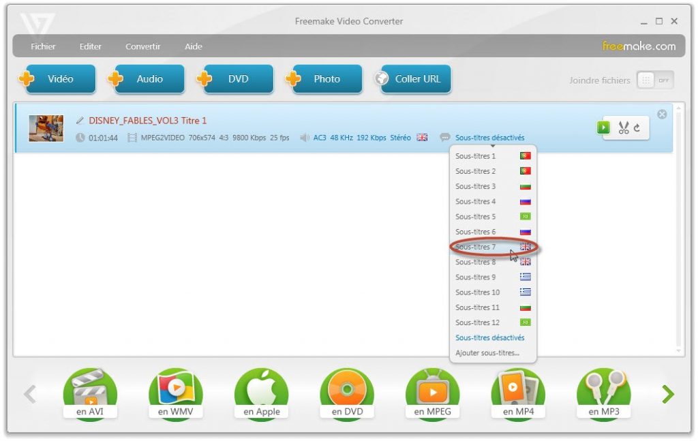Open Sous-titres désactivés dropdown in file row
The height and width of the screenshot is (441, 698).
tap(489, 138)
